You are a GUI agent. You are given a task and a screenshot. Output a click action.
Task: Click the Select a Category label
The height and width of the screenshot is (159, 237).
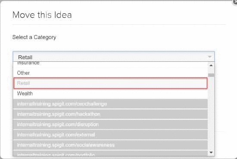(x=34, y=37)
